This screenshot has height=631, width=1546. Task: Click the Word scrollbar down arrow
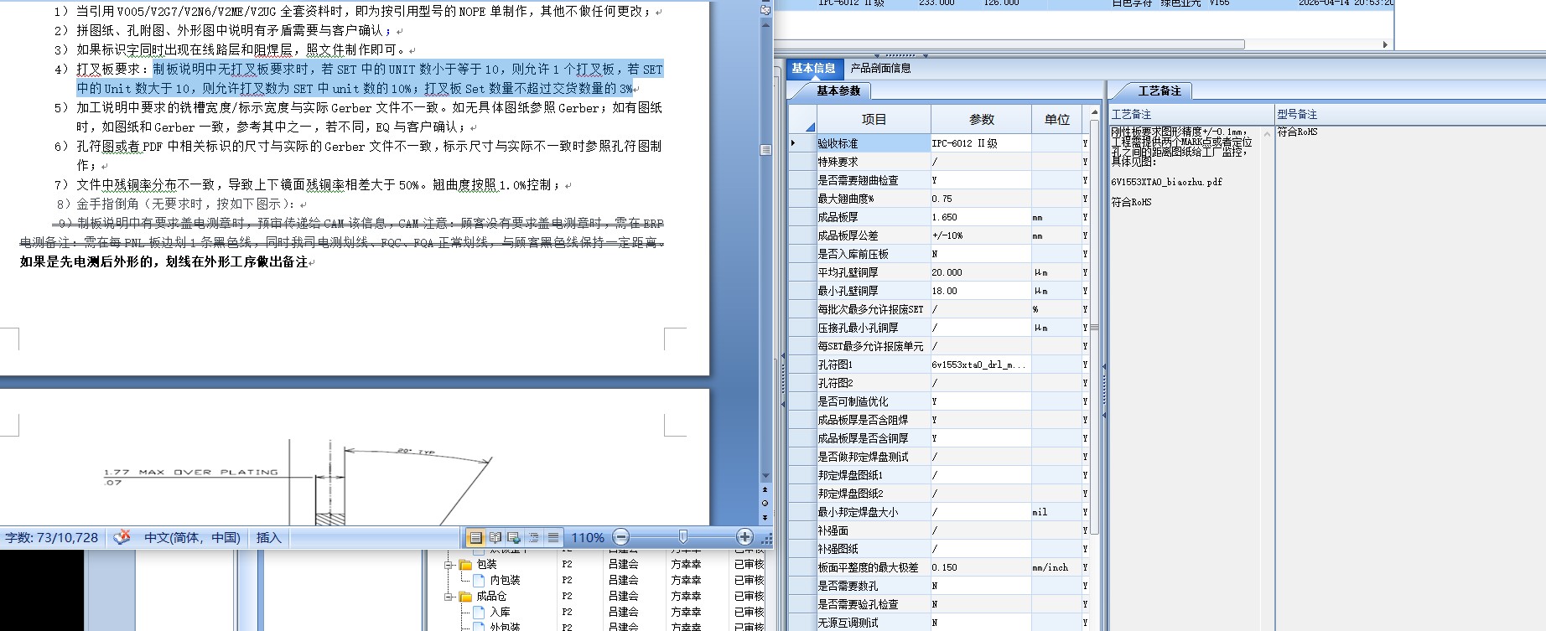765,475
